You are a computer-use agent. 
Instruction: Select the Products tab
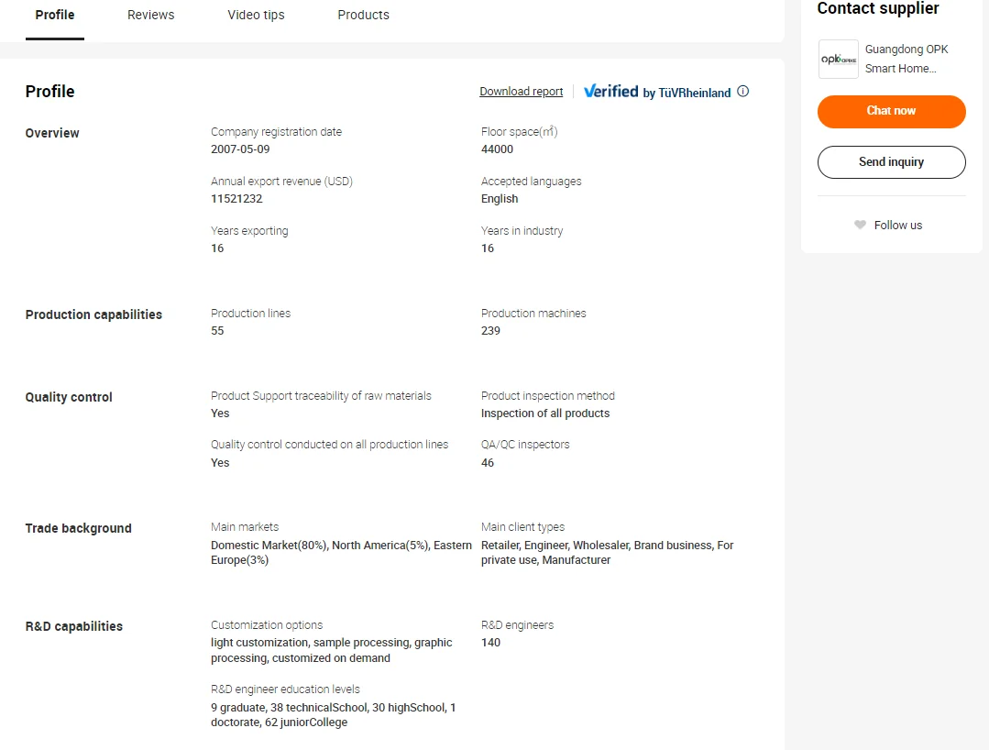[x=363, y=15]
